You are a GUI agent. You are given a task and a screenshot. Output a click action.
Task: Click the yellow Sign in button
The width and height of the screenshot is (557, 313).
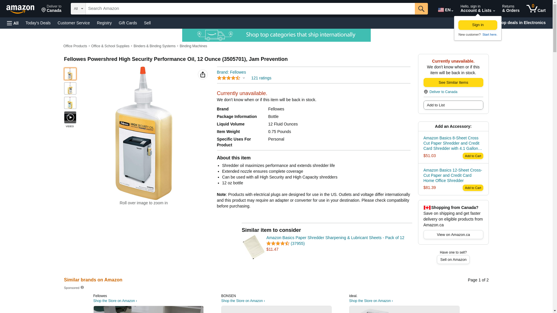pyautogui.click(x=478, y=25)
